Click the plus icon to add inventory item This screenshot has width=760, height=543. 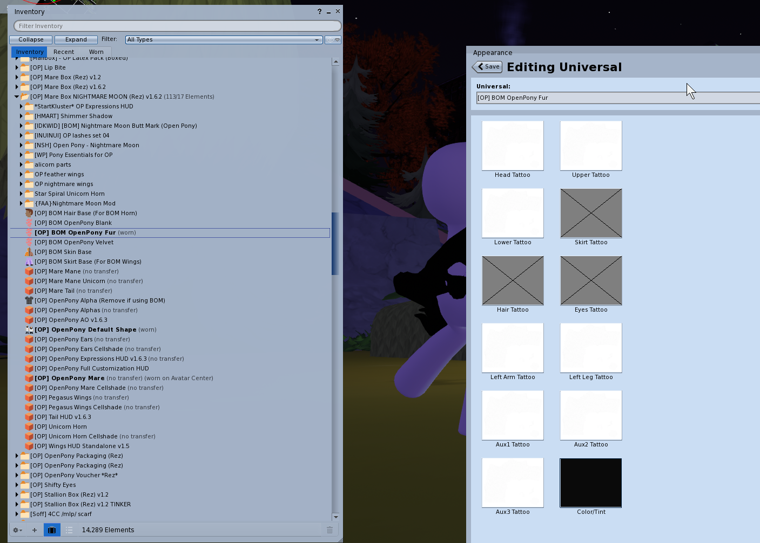click(x=35, y=530)
